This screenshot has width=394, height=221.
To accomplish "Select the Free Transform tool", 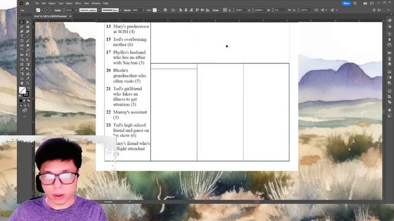I will (x=28, y=55).
